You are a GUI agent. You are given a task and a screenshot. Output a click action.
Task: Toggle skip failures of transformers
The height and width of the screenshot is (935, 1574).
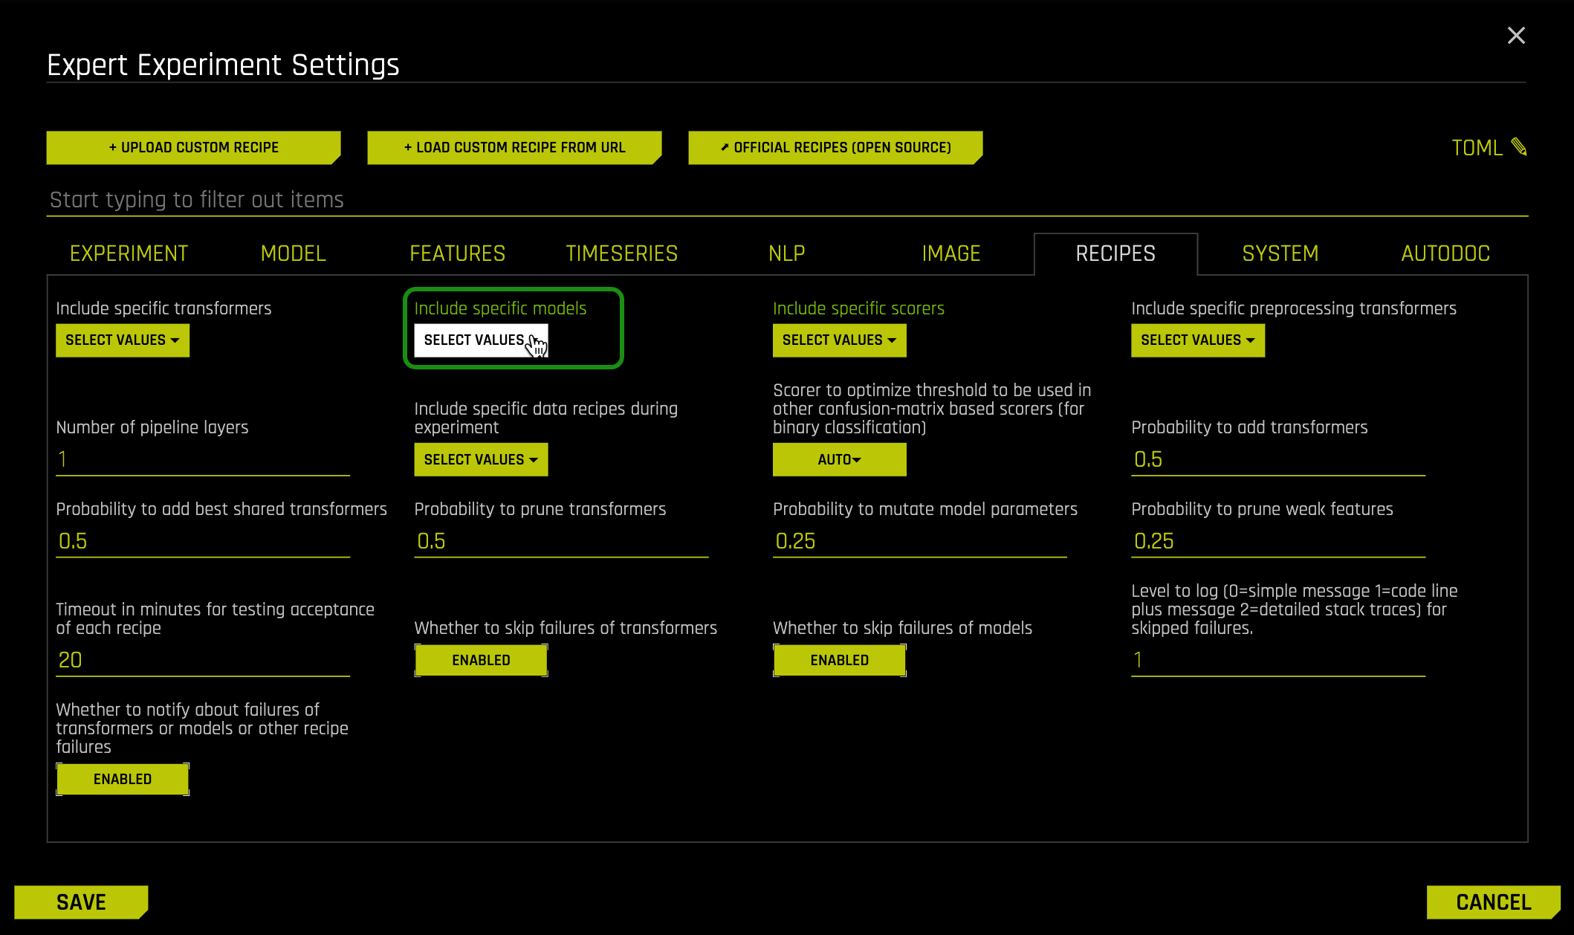(481, 659)
